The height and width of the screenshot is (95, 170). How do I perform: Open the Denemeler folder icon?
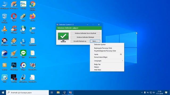[33, 54]
